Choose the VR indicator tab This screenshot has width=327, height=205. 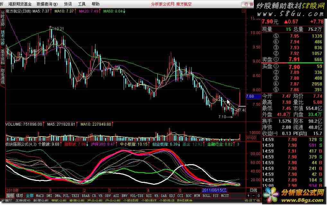pos(101,196)
